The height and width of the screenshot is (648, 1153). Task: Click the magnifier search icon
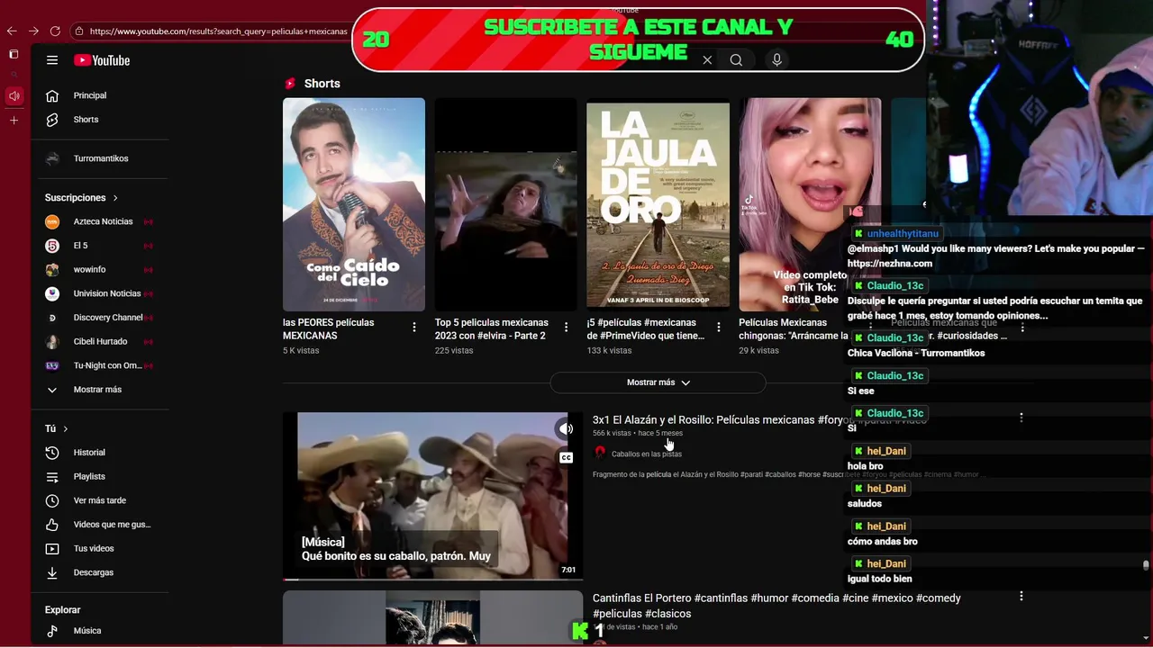736,60
